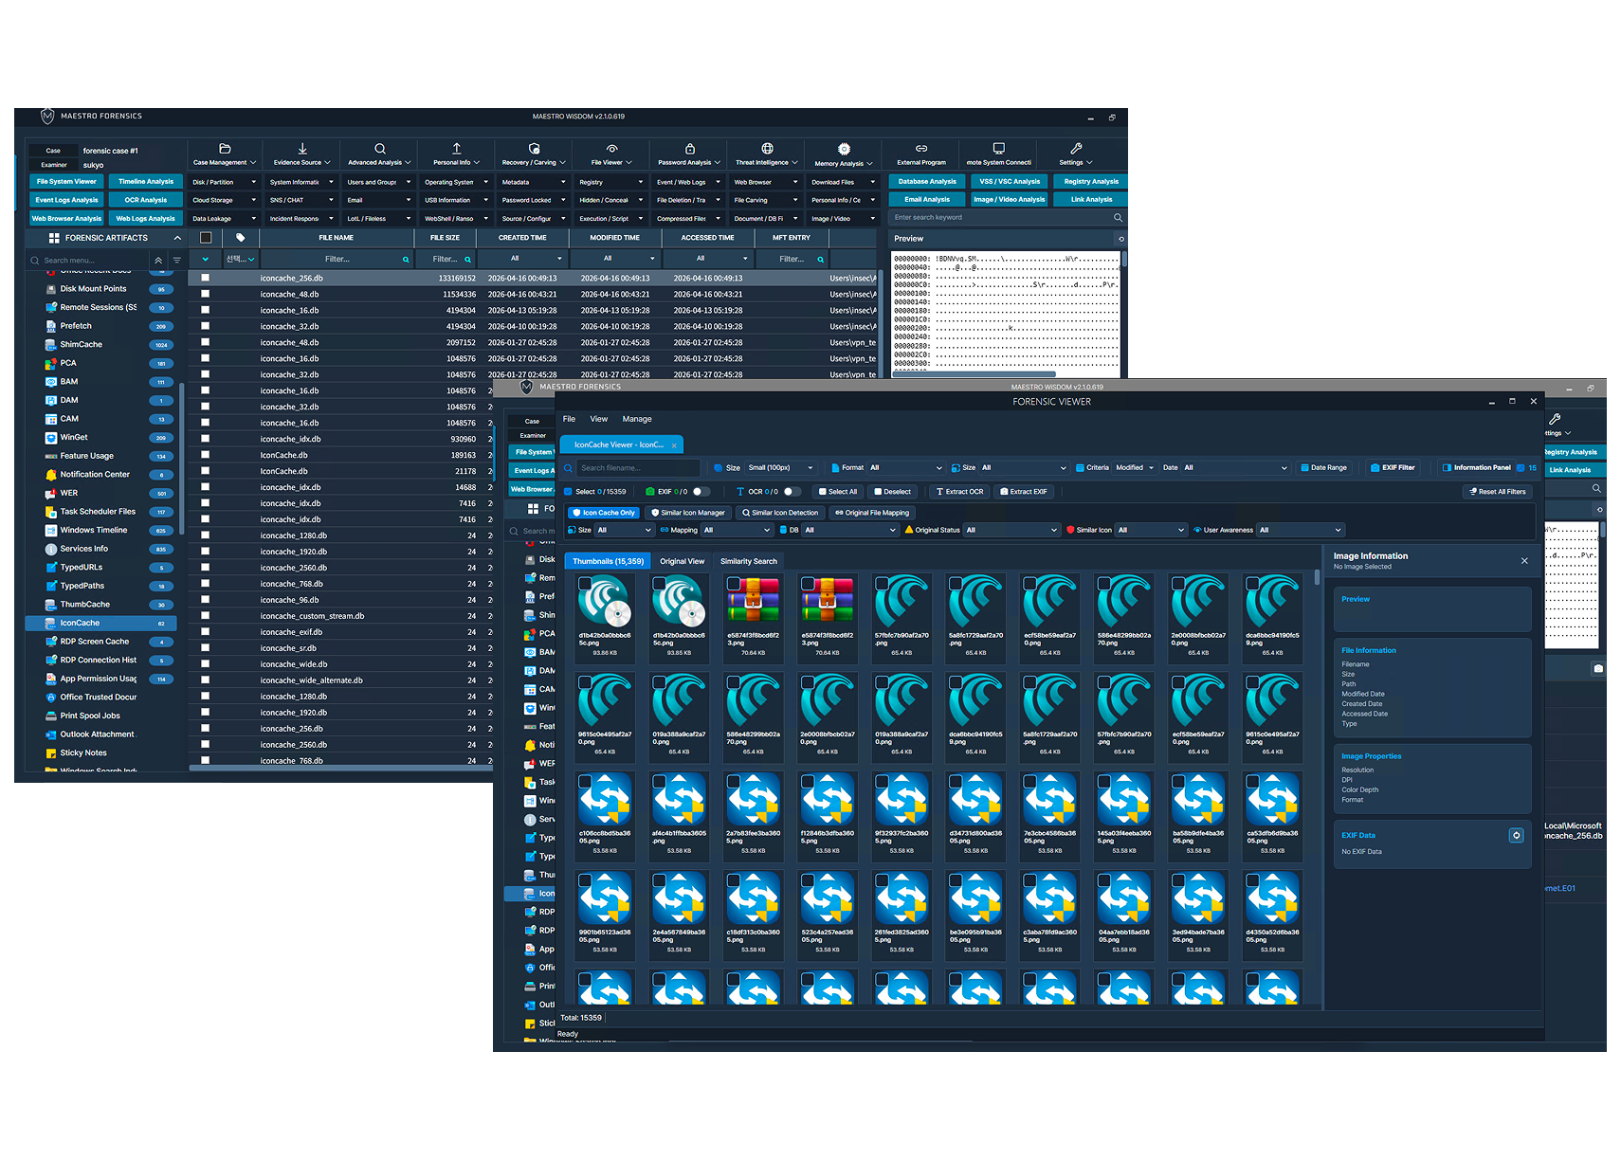Switch to the Original View tab
1621x1160 pixels.
tap(683, 561)
